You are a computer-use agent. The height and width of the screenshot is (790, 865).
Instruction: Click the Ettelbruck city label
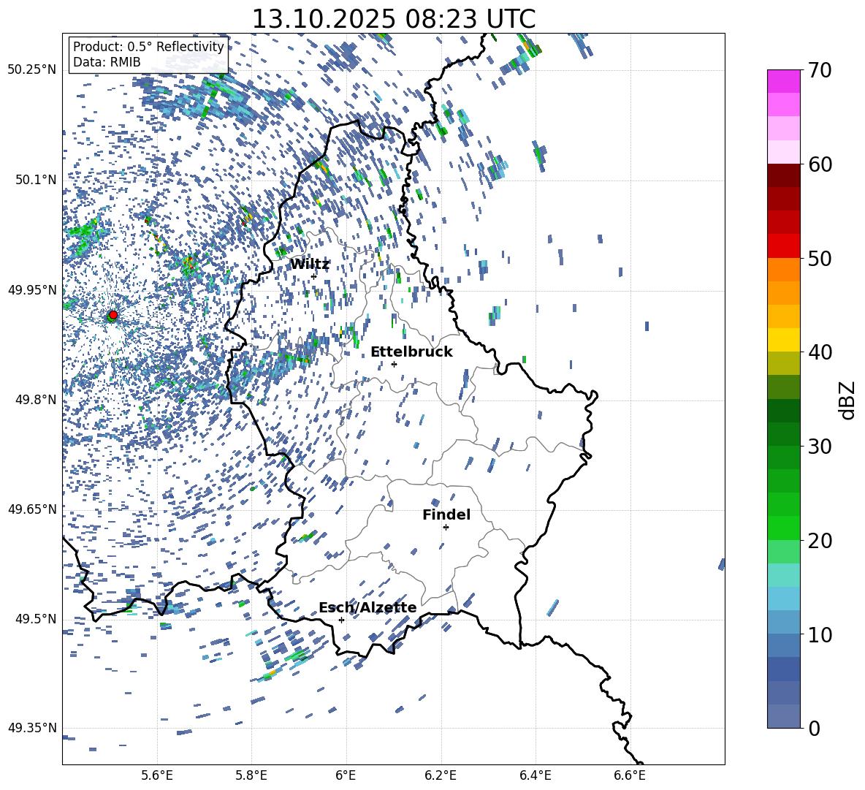tap(411, 352)
